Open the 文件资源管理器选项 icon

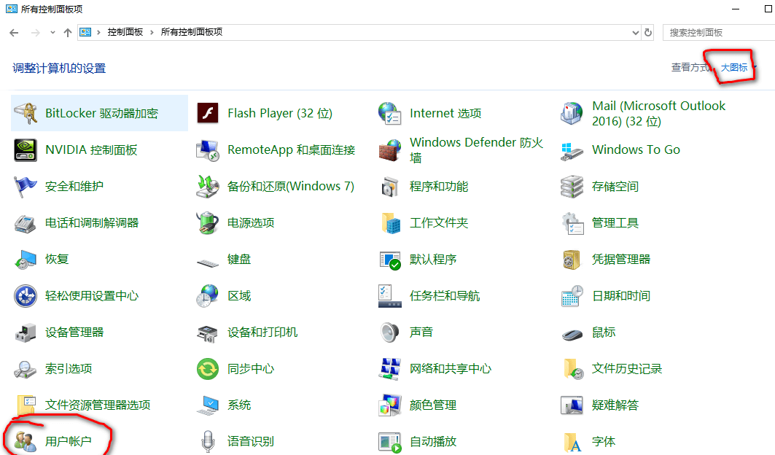(26, 405)
